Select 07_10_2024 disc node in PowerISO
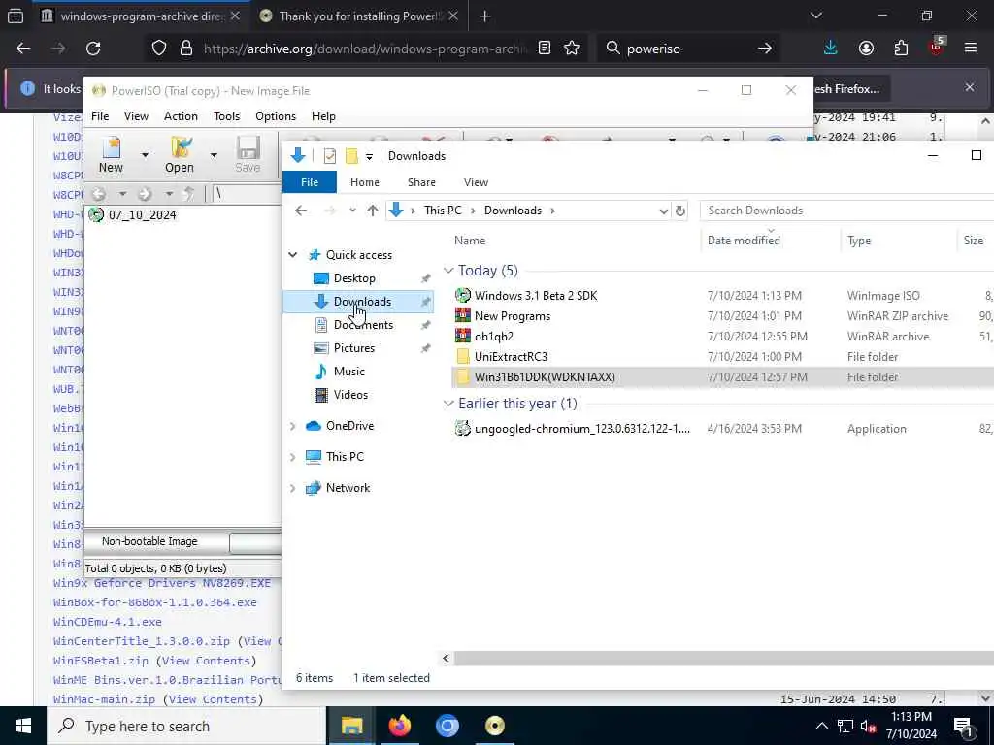The height and width of the screenshot is (745, 994). click(132, 214)
